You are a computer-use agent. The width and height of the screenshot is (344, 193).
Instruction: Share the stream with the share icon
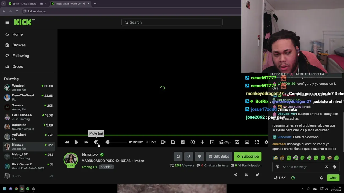[236, 175]
